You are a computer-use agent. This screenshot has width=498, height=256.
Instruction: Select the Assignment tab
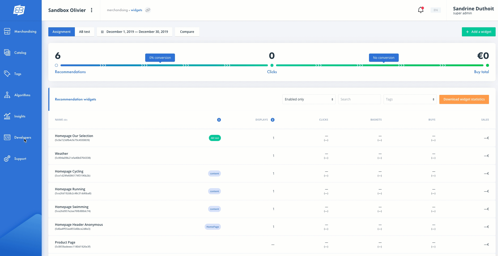point(62,32)
